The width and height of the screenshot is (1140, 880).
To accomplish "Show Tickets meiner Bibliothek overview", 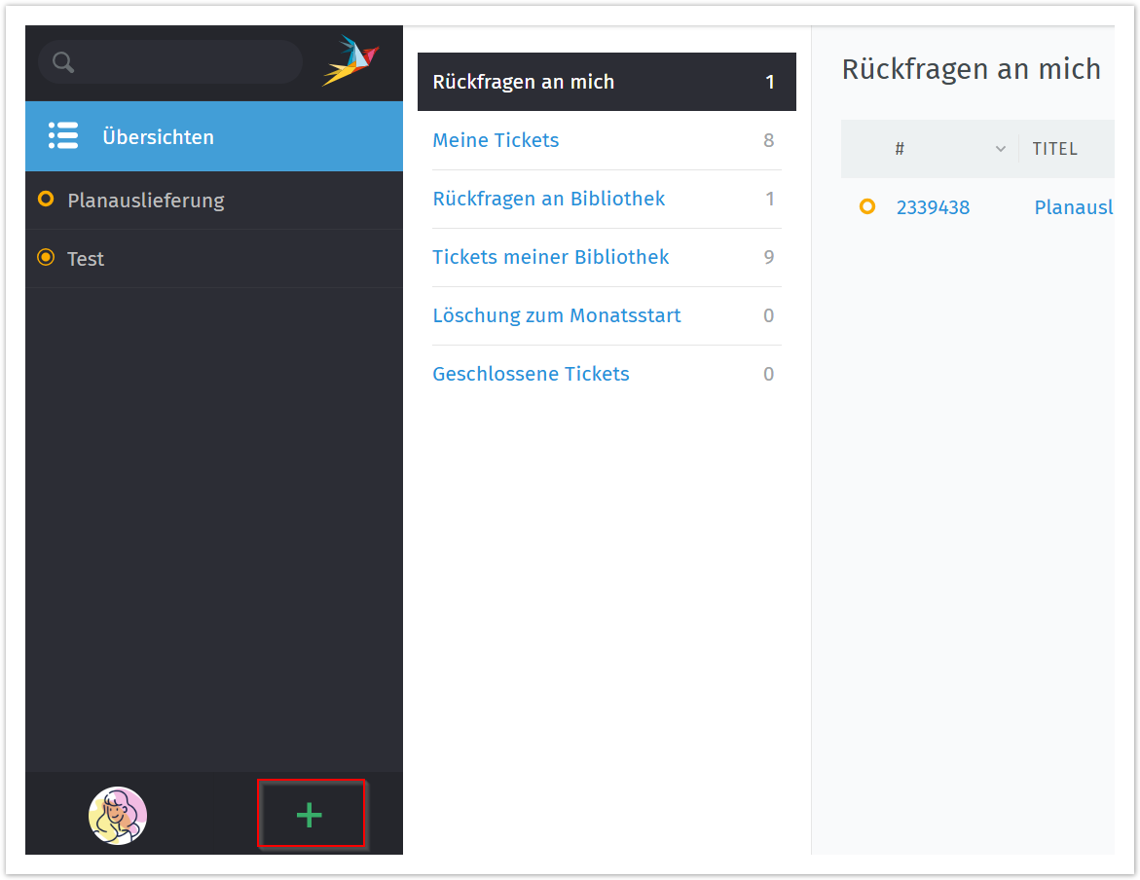I will pyautogui.click(x=550, y=257).
